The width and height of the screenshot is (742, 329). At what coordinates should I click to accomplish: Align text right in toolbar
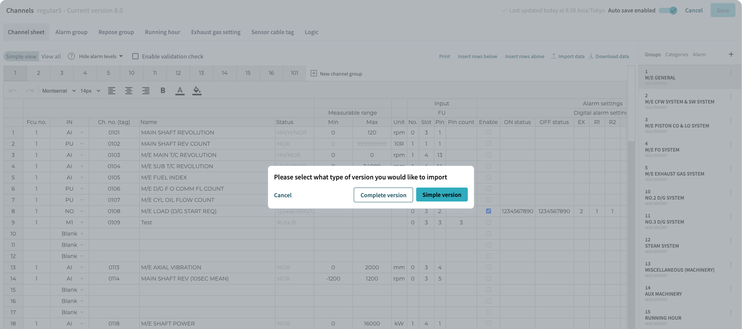146,91
